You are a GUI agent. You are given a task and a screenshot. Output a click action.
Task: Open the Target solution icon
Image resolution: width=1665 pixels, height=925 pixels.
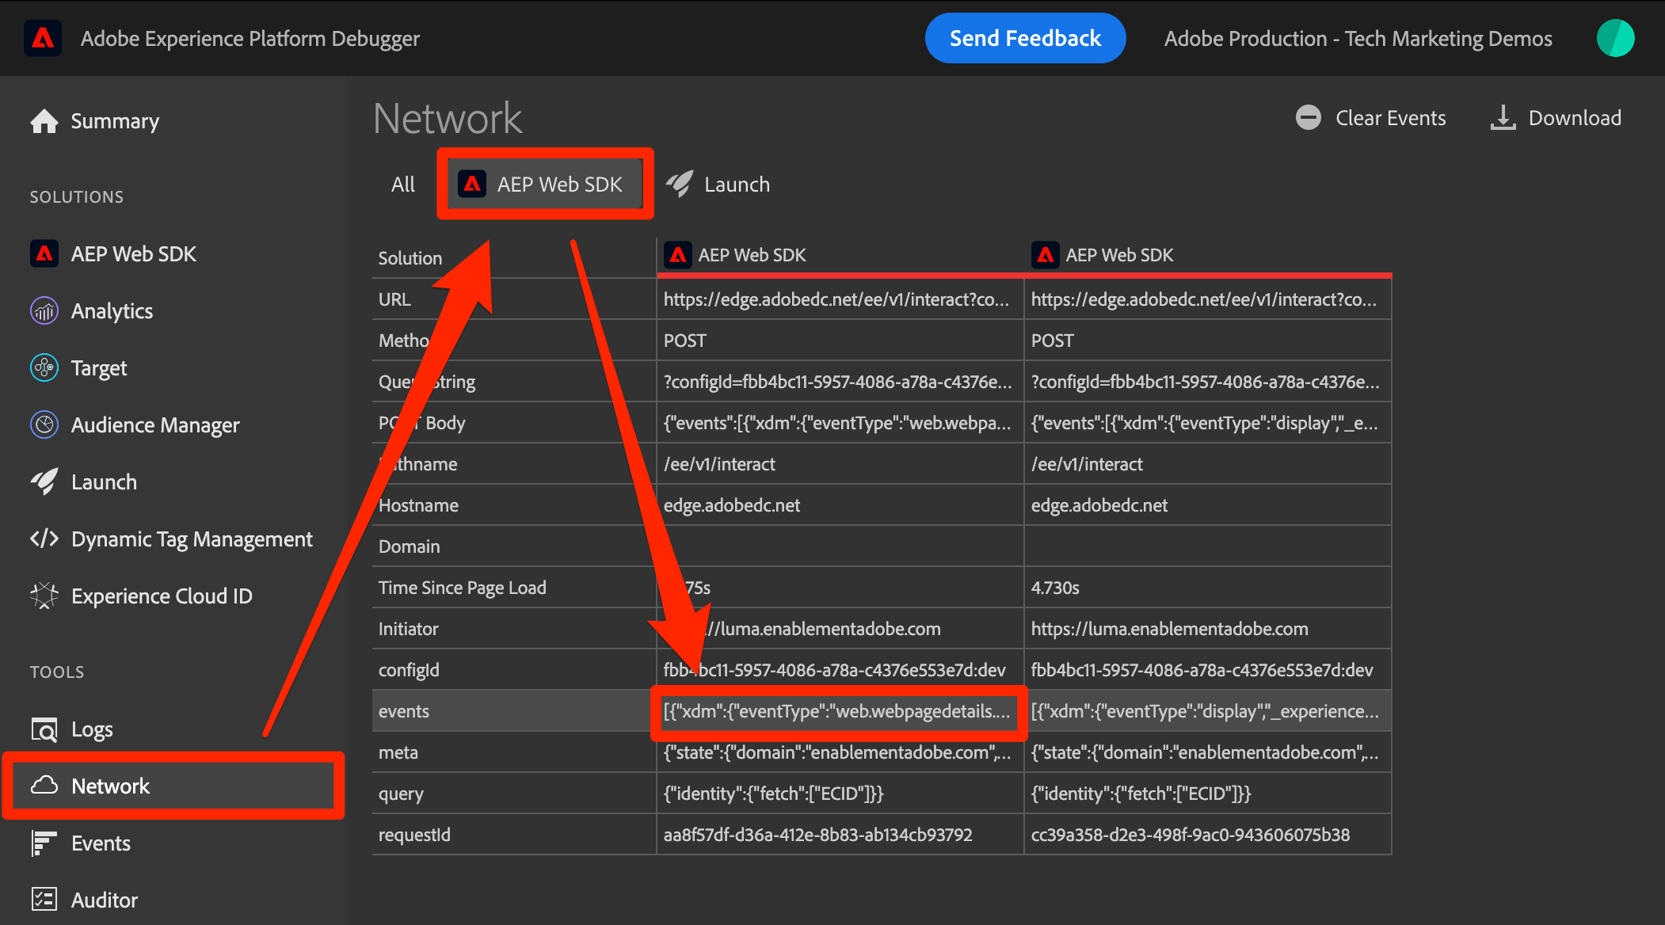pos(44,368)
